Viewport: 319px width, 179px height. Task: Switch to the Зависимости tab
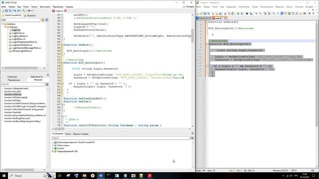(36, 77)
